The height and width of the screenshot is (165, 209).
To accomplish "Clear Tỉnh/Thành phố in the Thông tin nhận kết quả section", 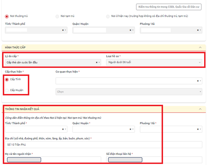I will click(x=63, y=129).
